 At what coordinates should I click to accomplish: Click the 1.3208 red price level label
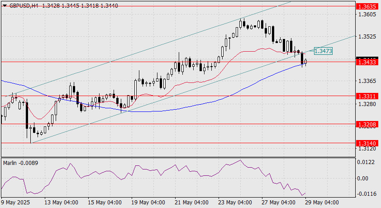coord(367,125)
